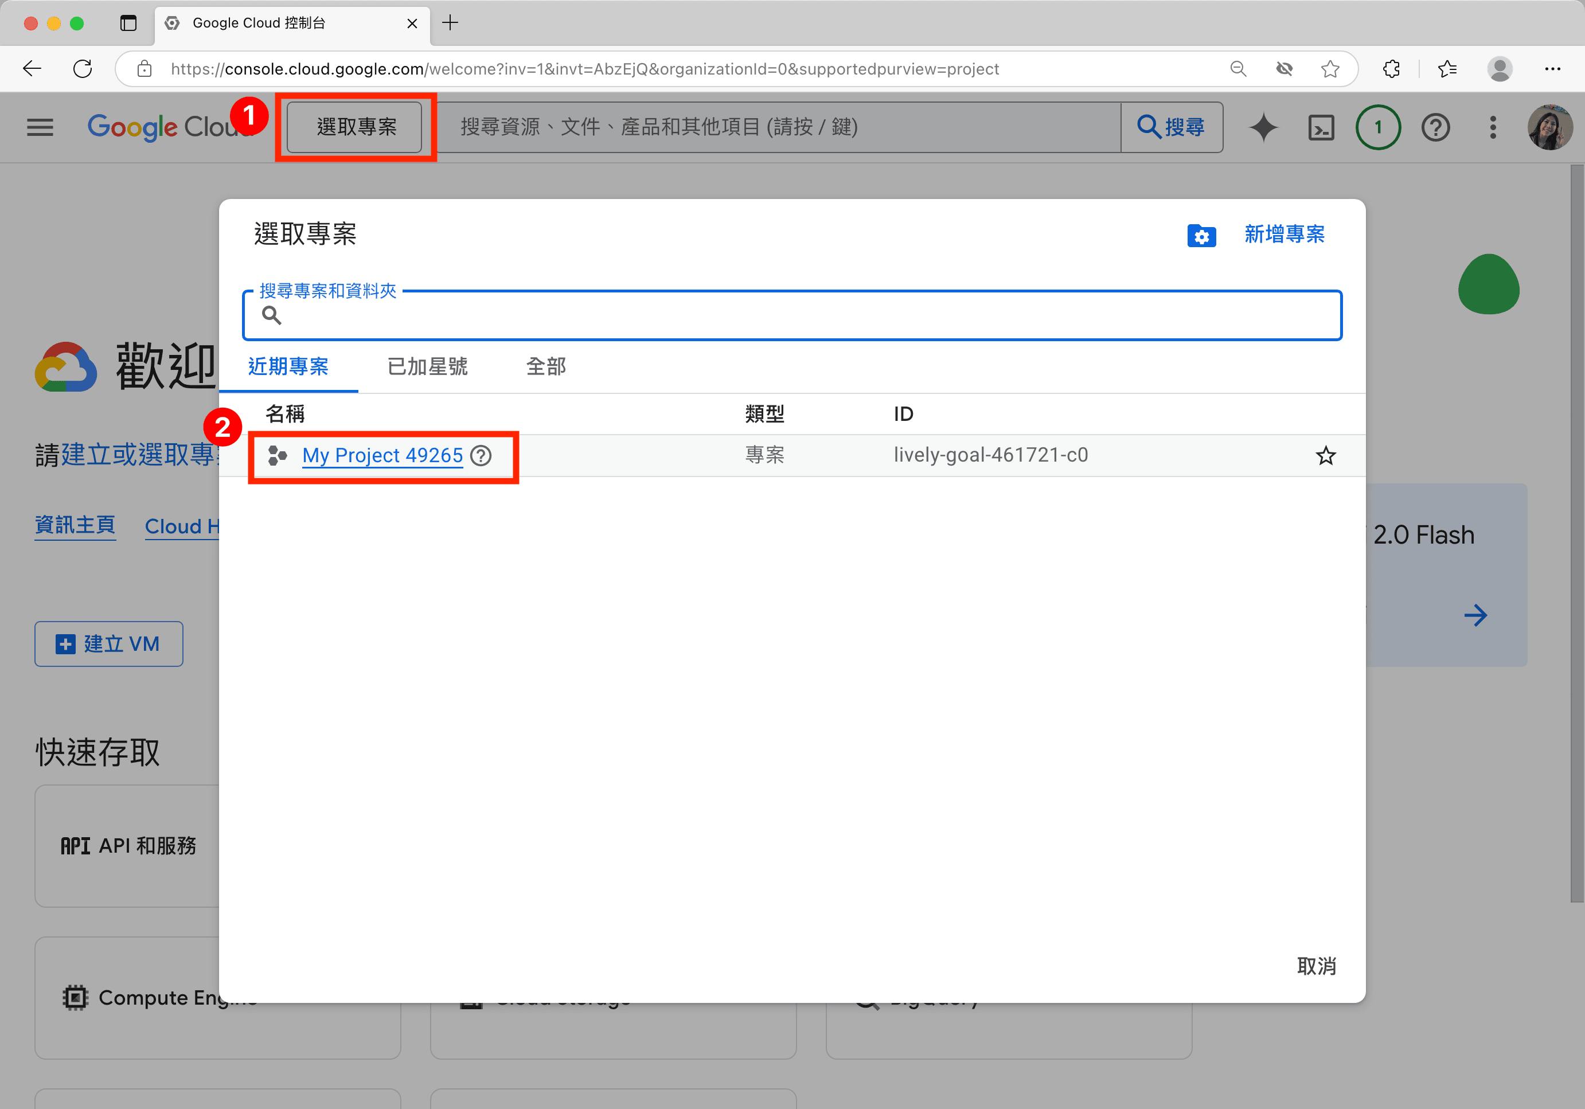Click the account profile photo avatar
This screenshot has height=1109, width=1585.
click(x=1550, y=127)
